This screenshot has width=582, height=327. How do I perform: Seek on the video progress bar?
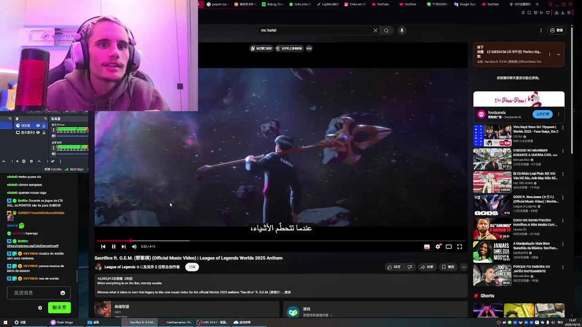[x=281, y=241]
